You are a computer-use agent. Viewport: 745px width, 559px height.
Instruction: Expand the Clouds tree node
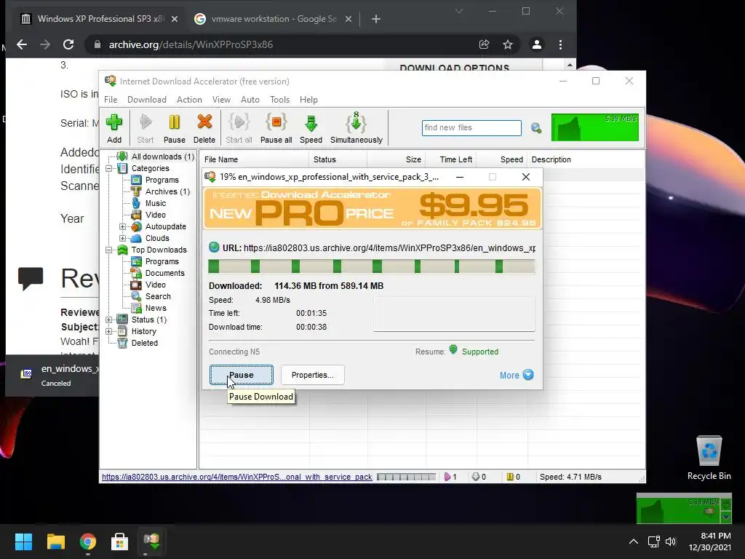[x=122, y=238]
